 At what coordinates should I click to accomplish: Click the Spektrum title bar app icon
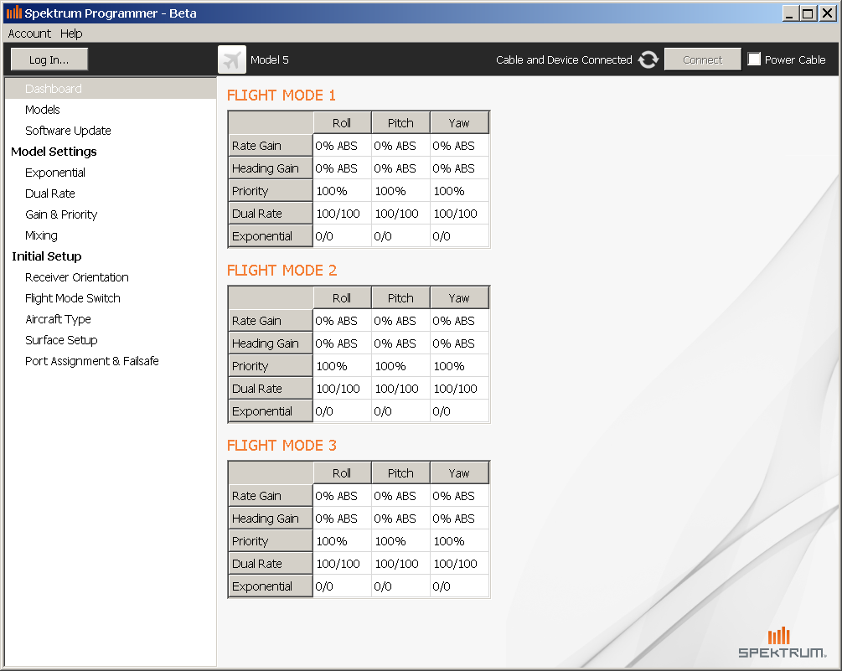13,13
